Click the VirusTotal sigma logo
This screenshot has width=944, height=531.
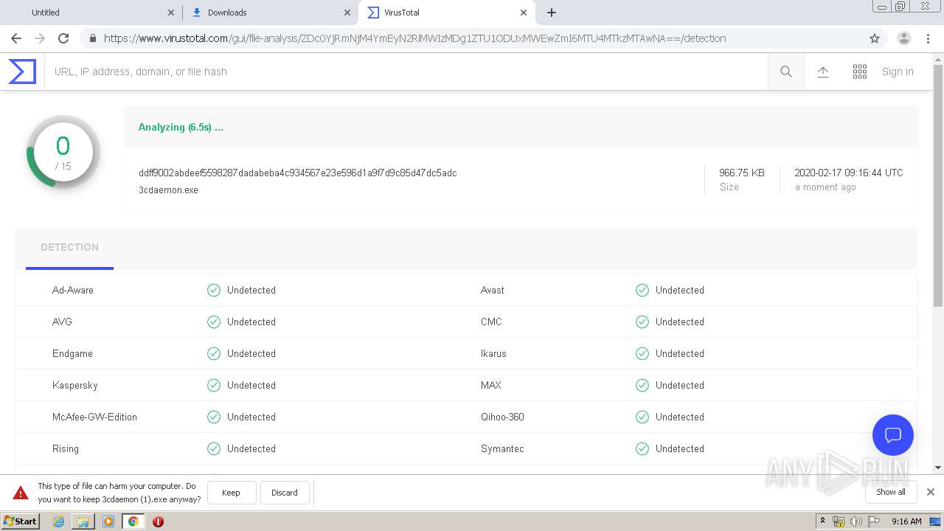point(22,72)
